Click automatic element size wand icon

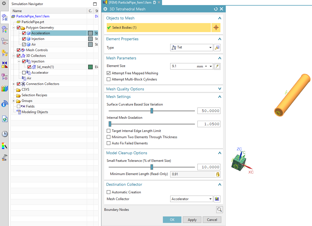pyautogui.click(x=217, y=66)
